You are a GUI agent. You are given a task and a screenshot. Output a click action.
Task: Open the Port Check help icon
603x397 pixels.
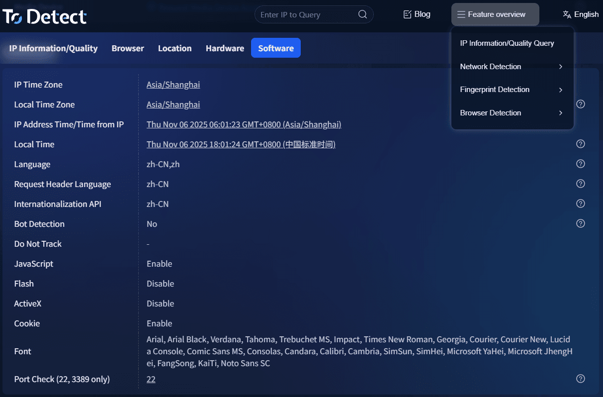[x=580, y=379]
